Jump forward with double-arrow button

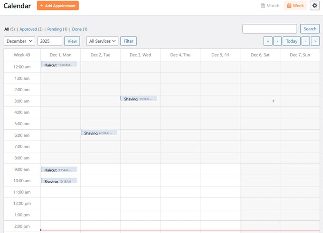(x=315, y=41)
